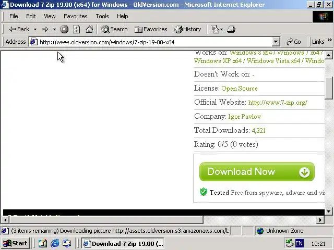Open the Favorites menu

point(75,16)
